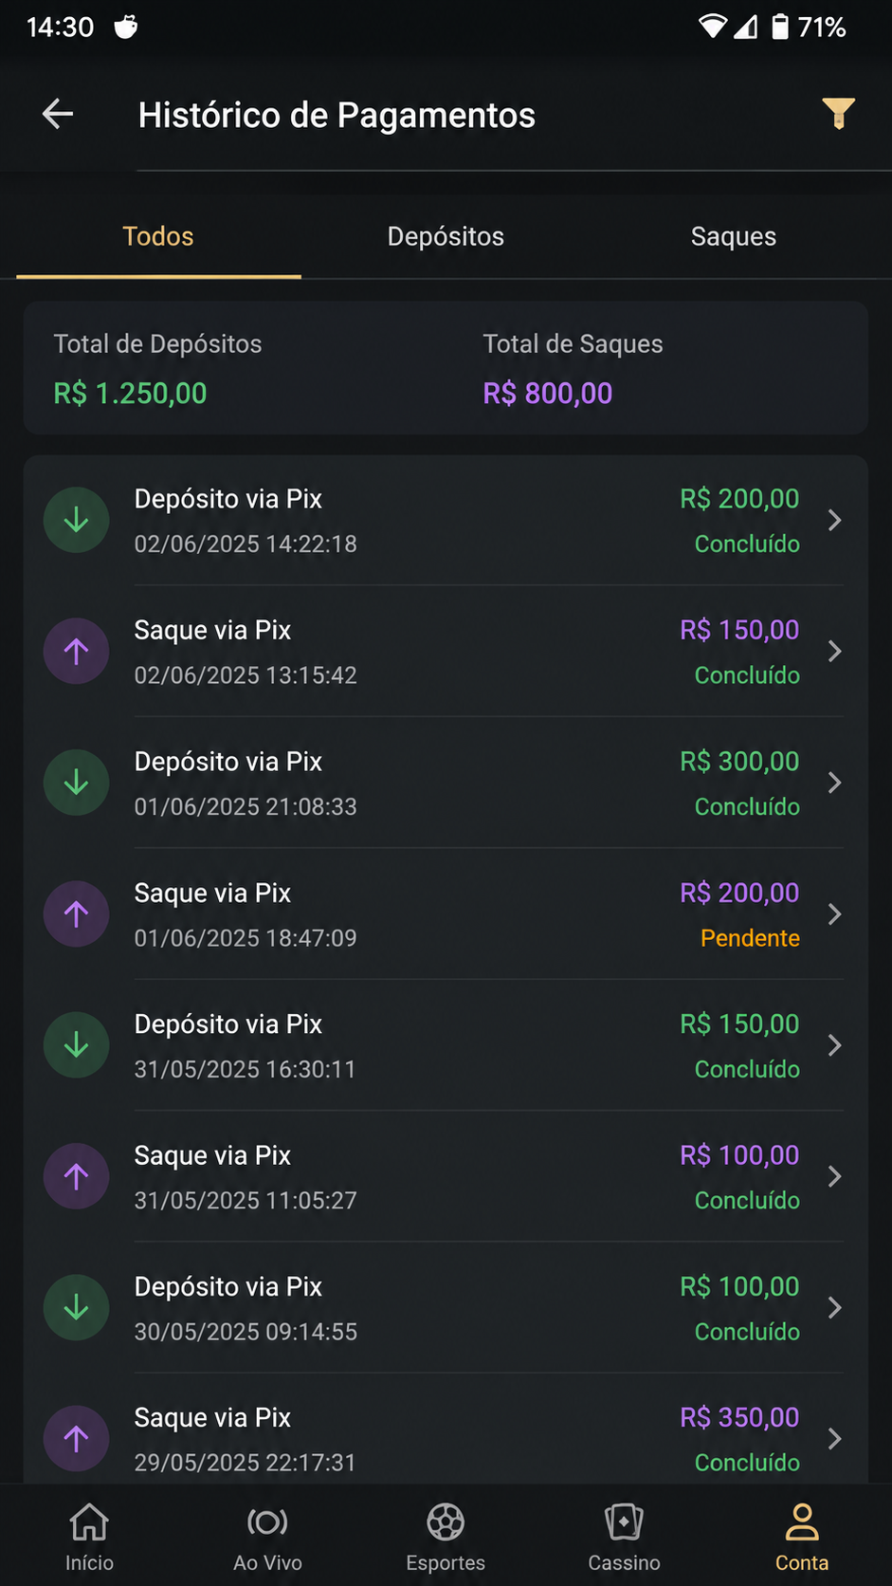Screen dimensions: 892x1586
Task: Select Conta profile icon
Action: pyautogui.click(x=802, y=1521)
